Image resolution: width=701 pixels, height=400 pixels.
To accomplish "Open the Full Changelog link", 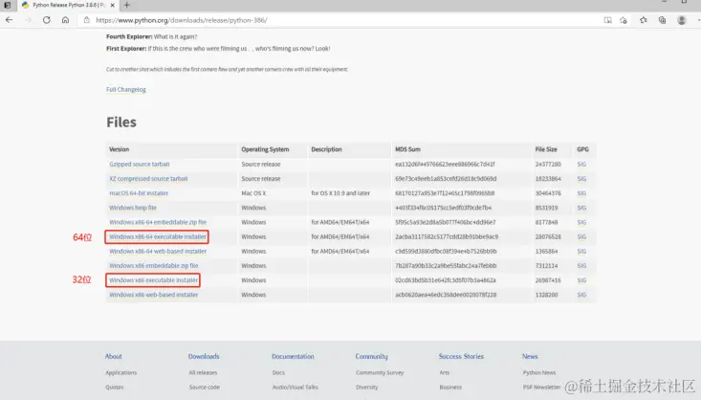I will (x=126, y=90).
